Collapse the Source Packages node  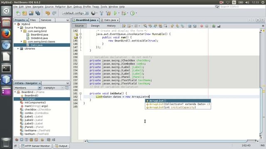pos(18,28)
